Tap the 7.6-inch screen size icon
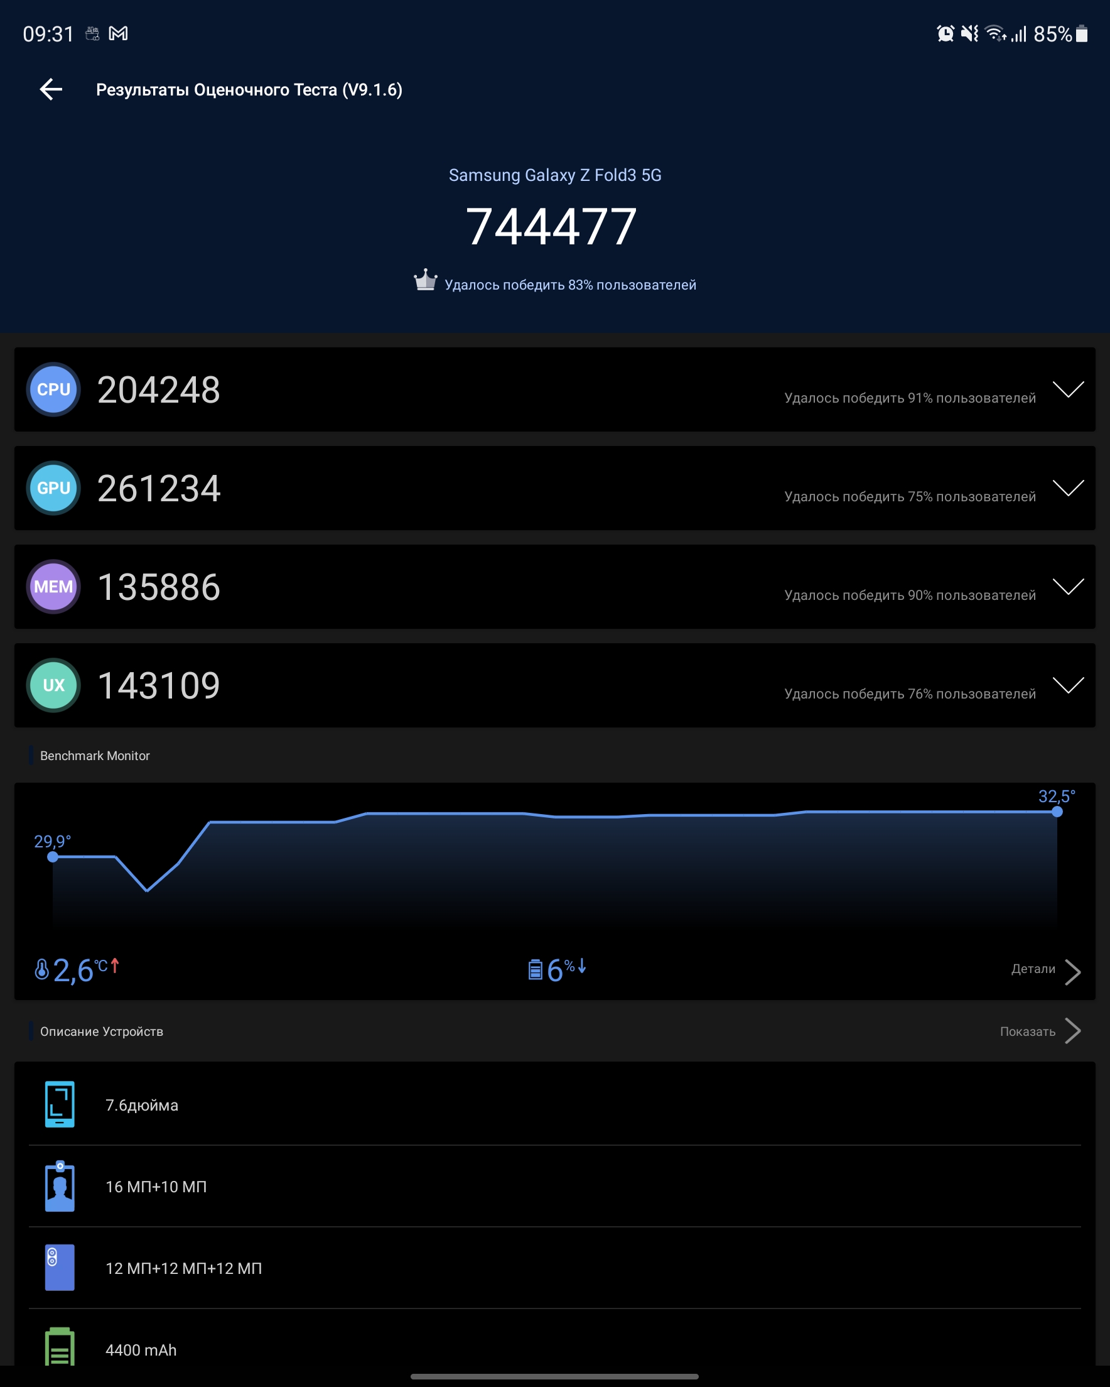Screen dimensions: 1110x1387 point(60,1104)
